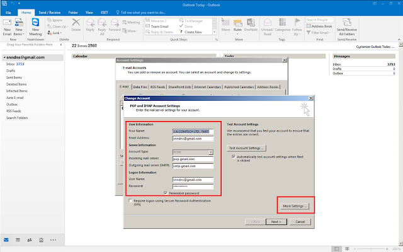Toggle Automatically test account settings checkbox
The height and width of the screenshot is (252, 403).
(x=234, y=156)
